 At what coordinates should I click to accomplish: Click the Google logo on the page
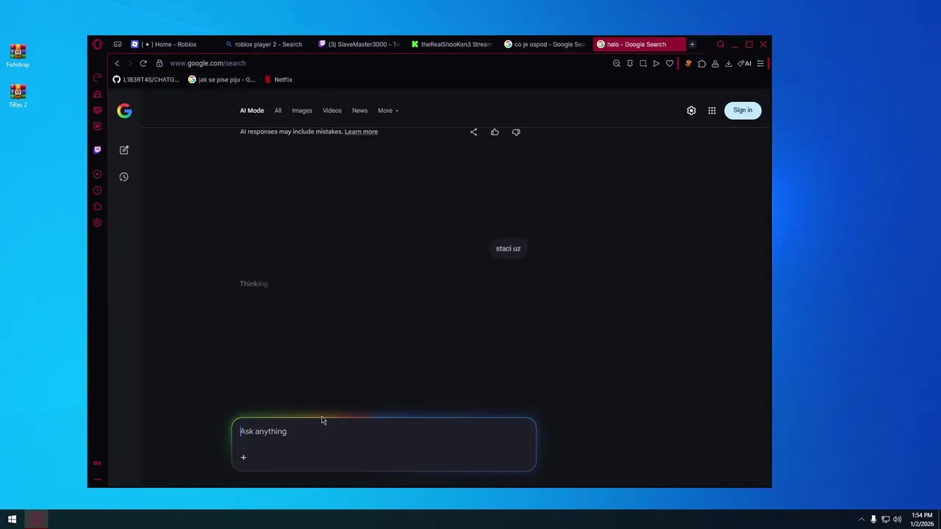click(124, 111)
